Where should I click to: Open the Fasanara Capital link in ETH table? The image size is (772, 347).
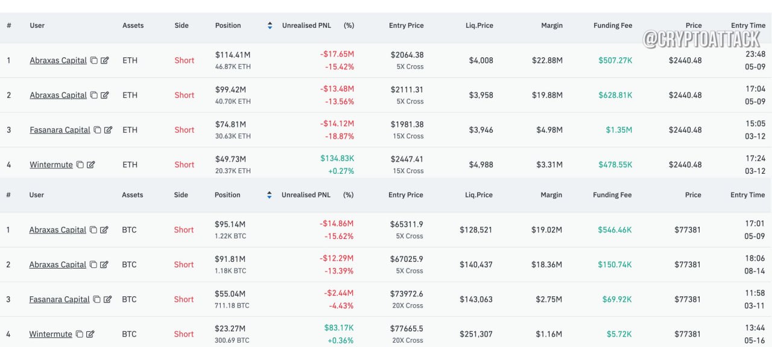pyautogui.click(x=60, y=130)
